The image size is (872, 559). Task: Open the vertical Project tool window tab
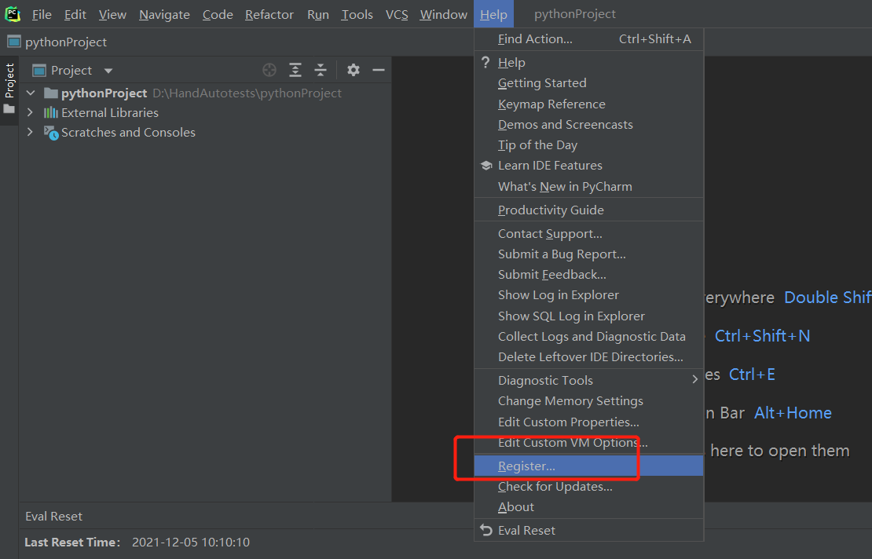(x=9, y=90)
